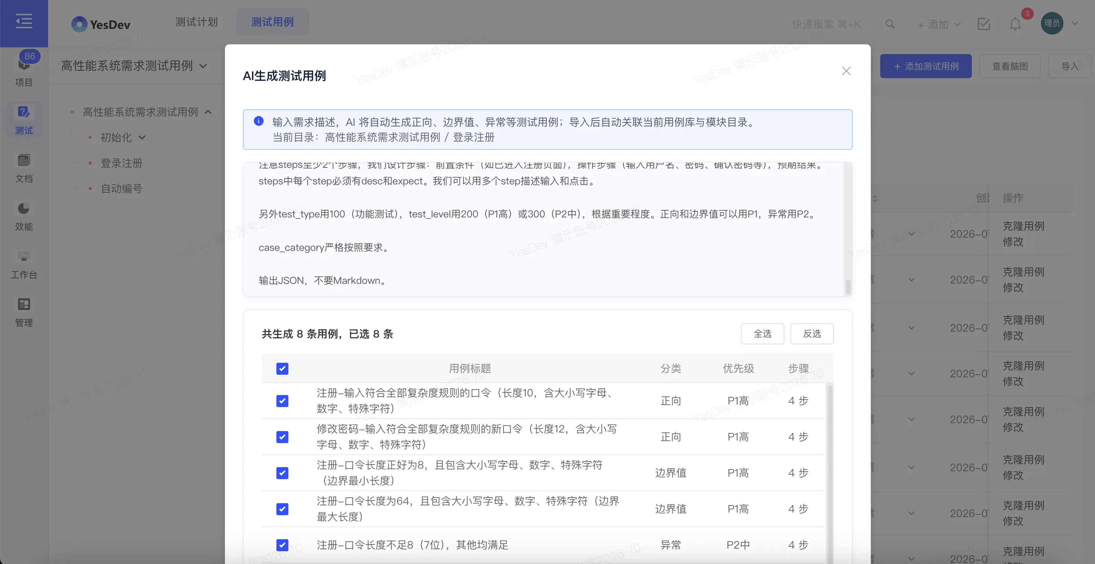The width and height of the screenshot is (1095, 564).
Task: Collapse the 高性能系统需求测试用例 tree root
Action: pos(208,112)
